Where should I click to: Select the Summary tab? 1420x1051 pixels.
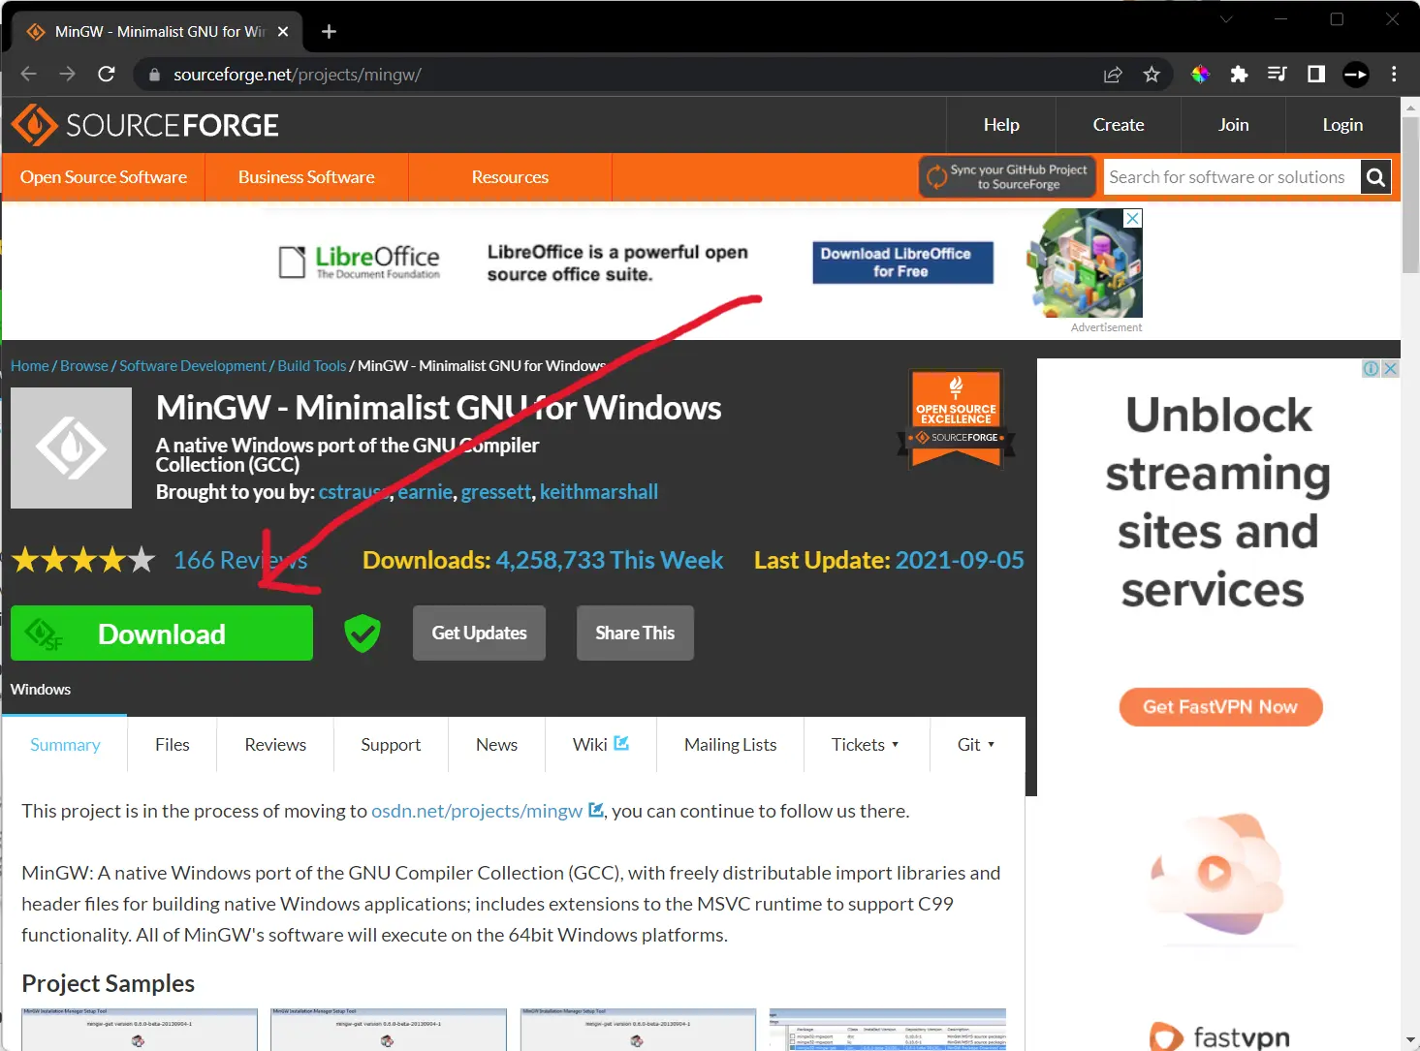(65, 744)
